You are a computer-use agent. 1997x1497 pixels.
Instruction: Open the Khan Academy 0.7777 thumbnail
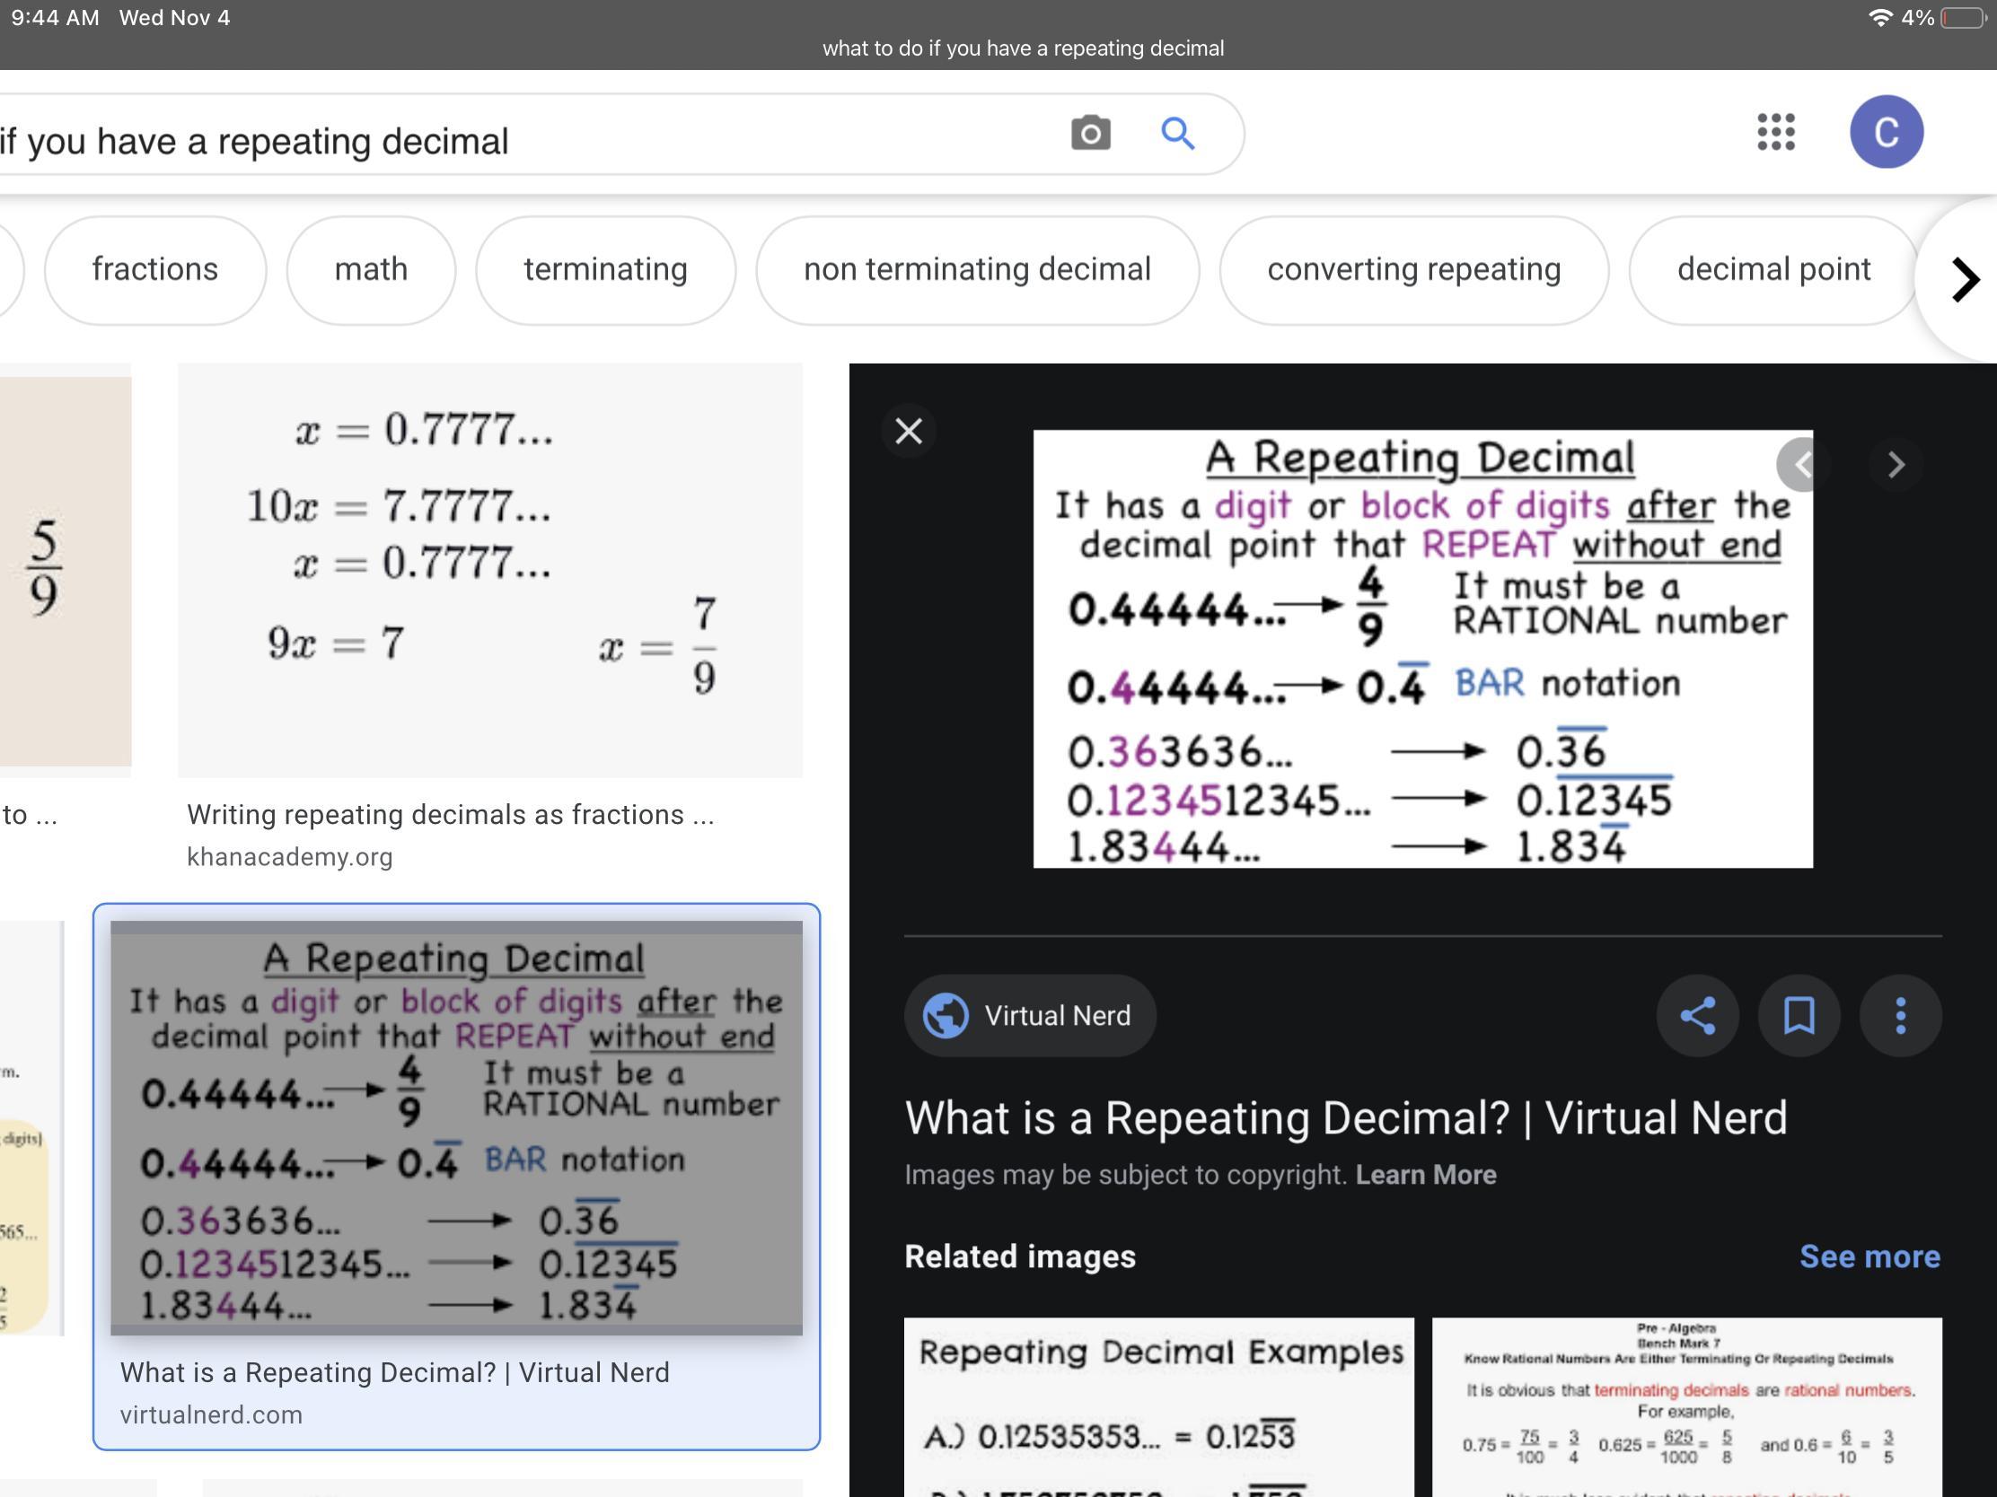489,570
